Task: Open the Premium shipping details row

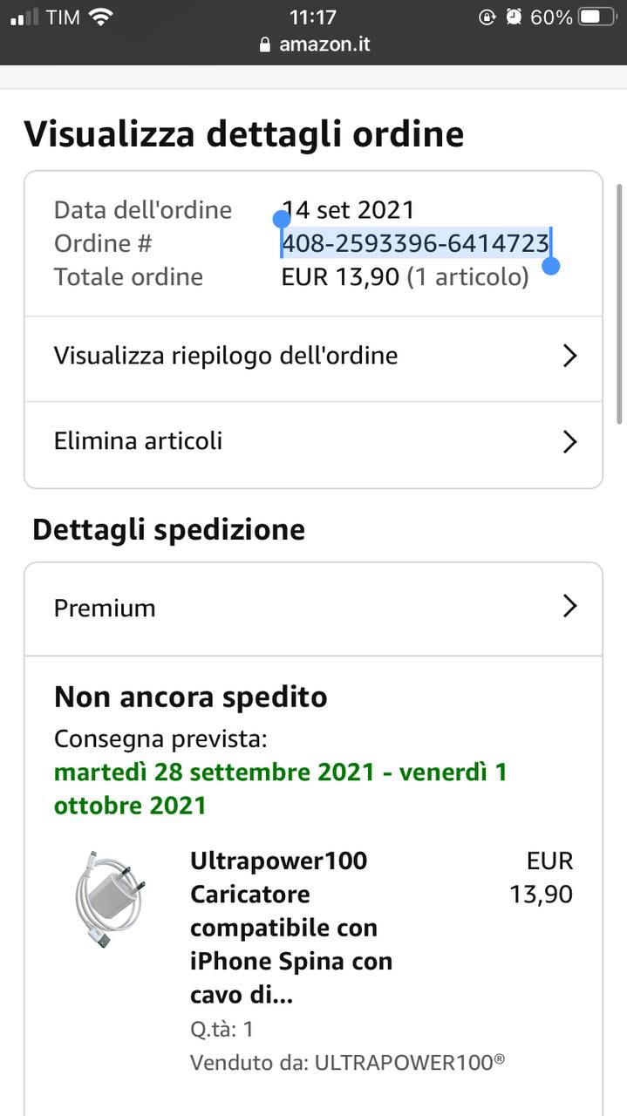Action: pyautogui.click(x=313, y=609)
